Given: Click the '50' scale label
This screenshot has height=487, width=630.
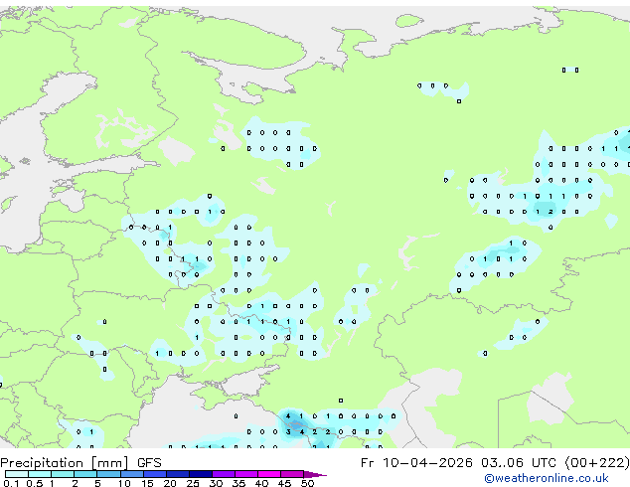Looking at the screenshot, I should [308, 483].
